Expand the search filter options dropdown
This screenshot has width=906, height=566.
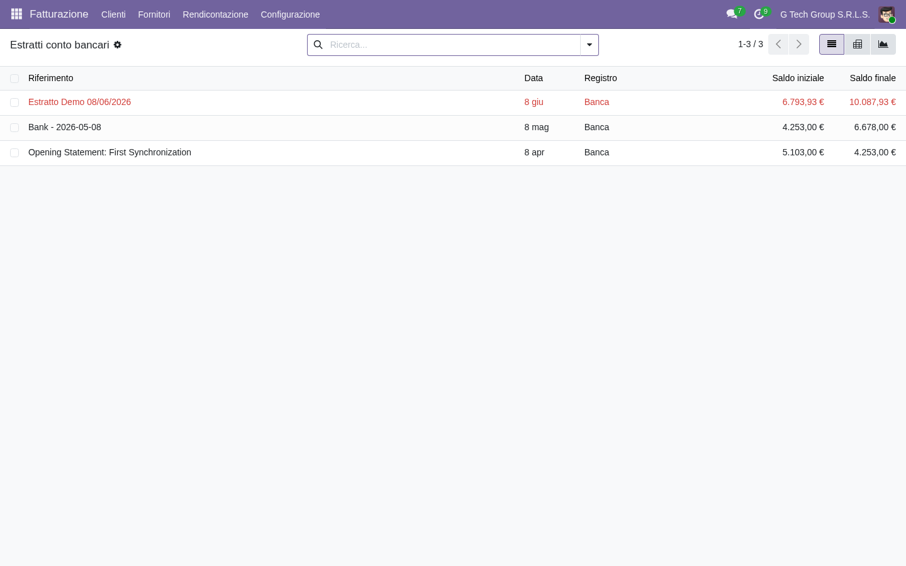coord(590,45)
